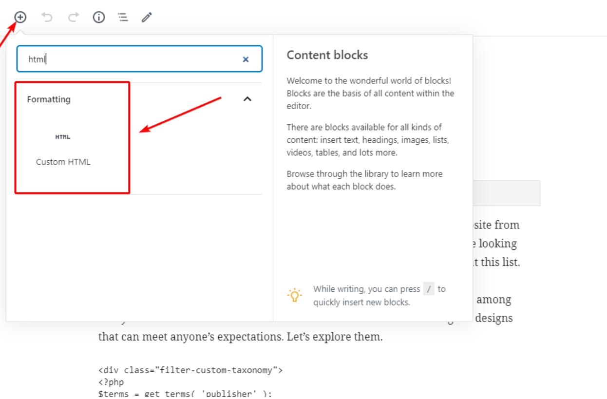Open the block inserter plus icon
Screen dimensions: 607x399
coord(20,17)
